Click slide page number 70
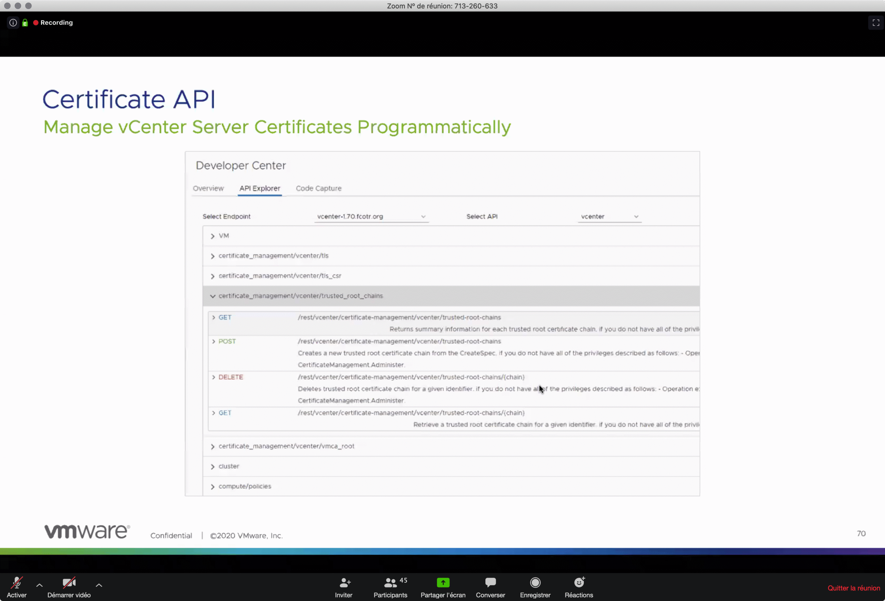 coord(861,534)
